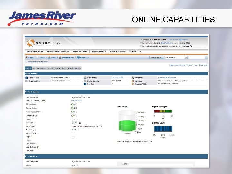Viewport: 232px width, 174px height.
Task: Switch to the History tab
Action: coord(51,68)
